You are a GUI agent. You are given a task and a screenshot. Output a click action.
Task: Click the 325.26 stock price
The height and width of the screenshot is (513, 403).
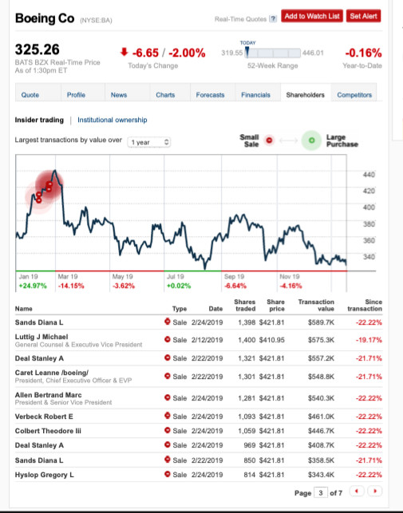tap(38, 49)
